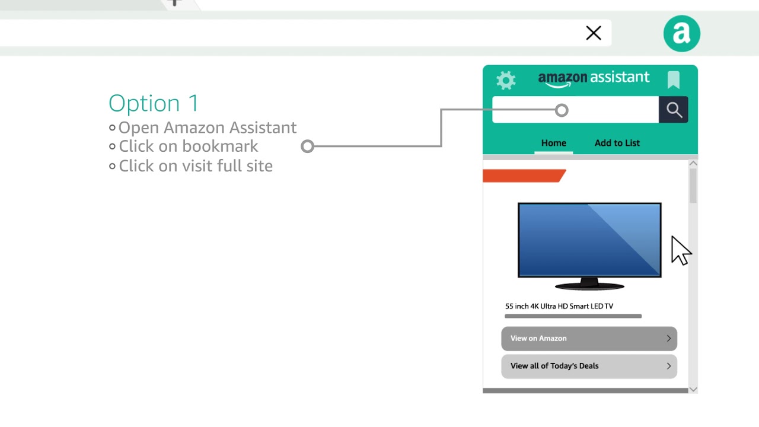Click View all of Today's Deals
Screen dimensions: 759x427
click(589, 366)
